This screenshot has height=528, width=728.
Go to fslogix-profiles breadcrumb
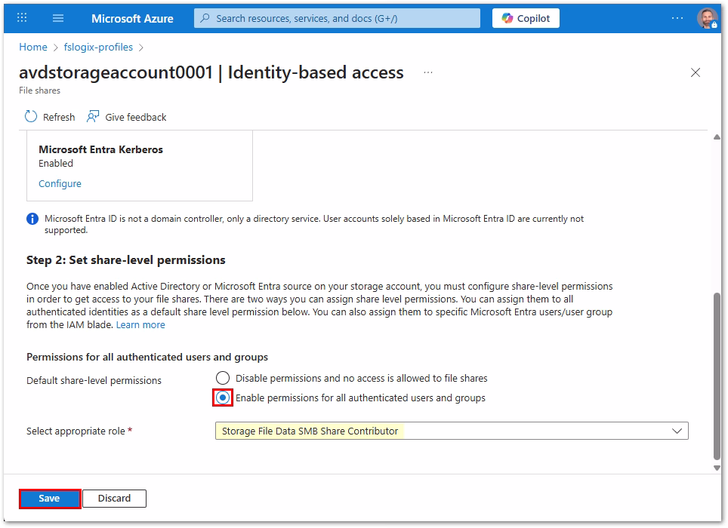click(x=98, y=48)
